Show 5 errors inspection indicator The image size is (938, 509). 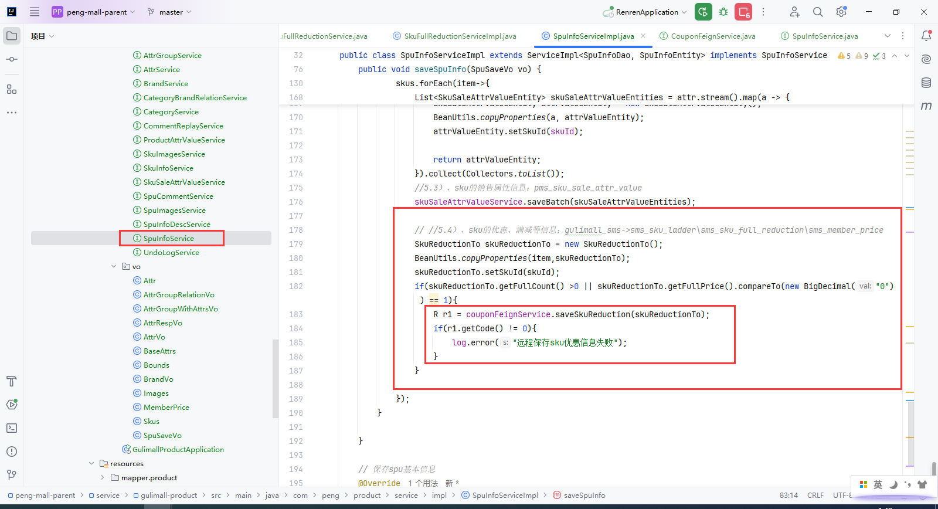[x=844, y=56]
